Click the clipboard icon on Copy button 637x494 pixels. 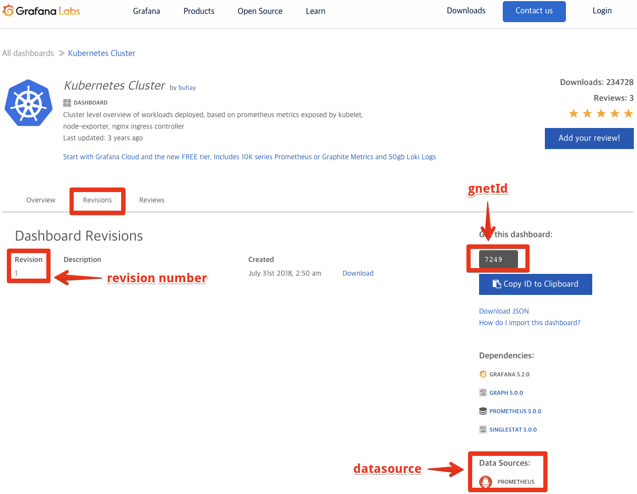[x=497, y=284]
